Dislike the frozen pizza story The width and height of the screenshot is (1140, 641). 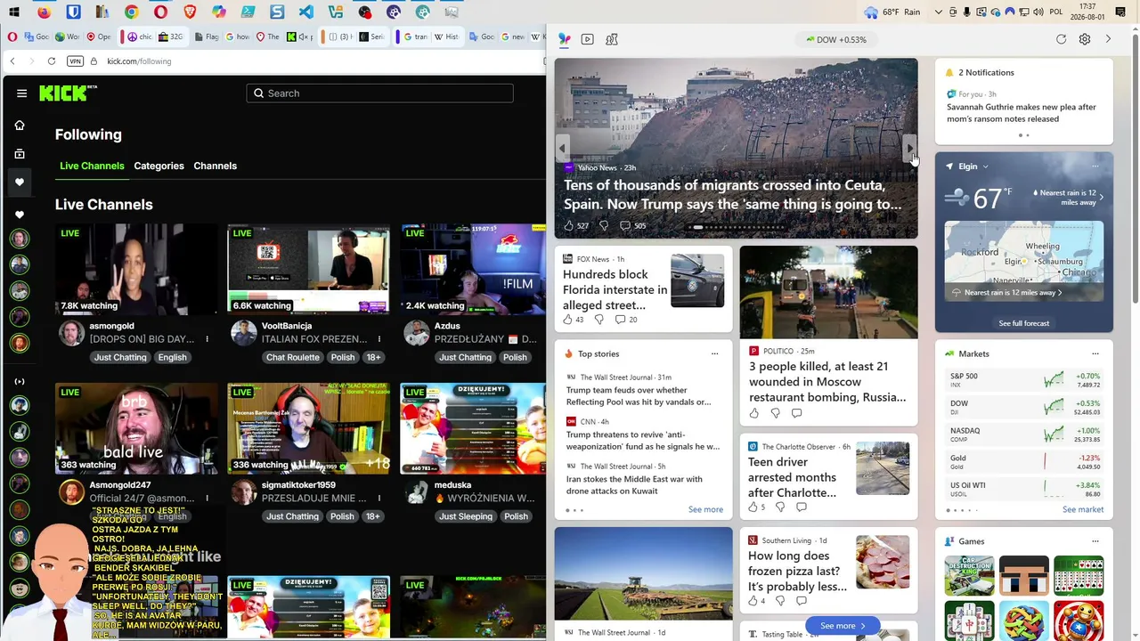click(x=780, y=601)
